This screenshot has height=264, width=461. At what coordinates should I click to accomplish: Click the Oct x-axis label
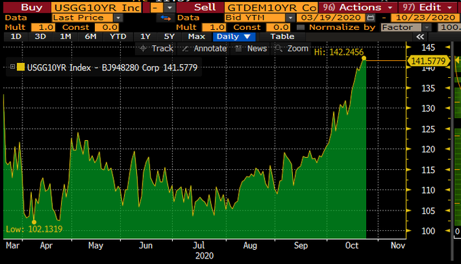352,245
